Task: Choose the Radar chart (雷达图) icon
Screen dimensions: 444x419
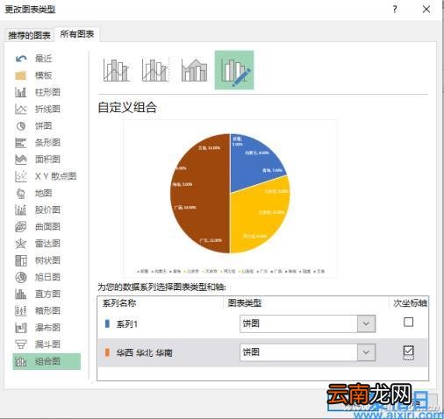Action: click(x=21, y=244)
